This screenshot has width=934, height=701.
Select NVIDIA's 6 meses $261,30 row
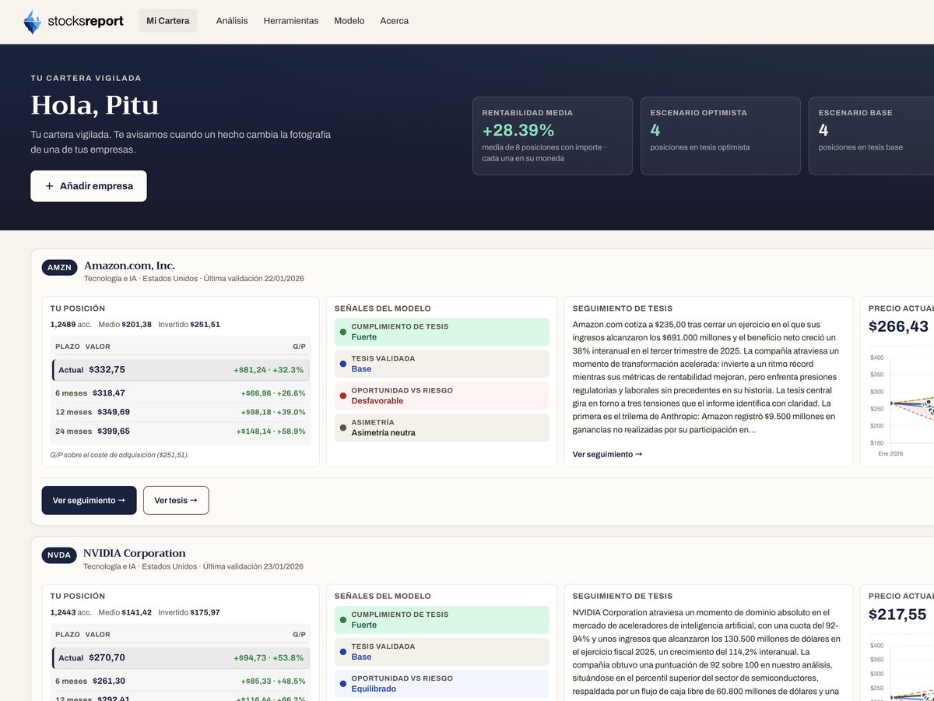click(181, 681)
